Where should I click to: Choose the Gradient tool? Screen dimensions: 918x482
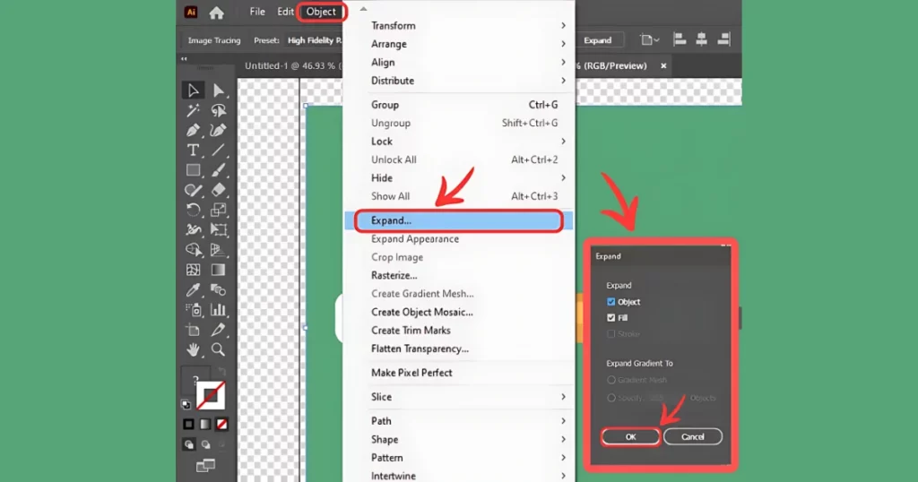pyautogui.click(x=219, y=270)
